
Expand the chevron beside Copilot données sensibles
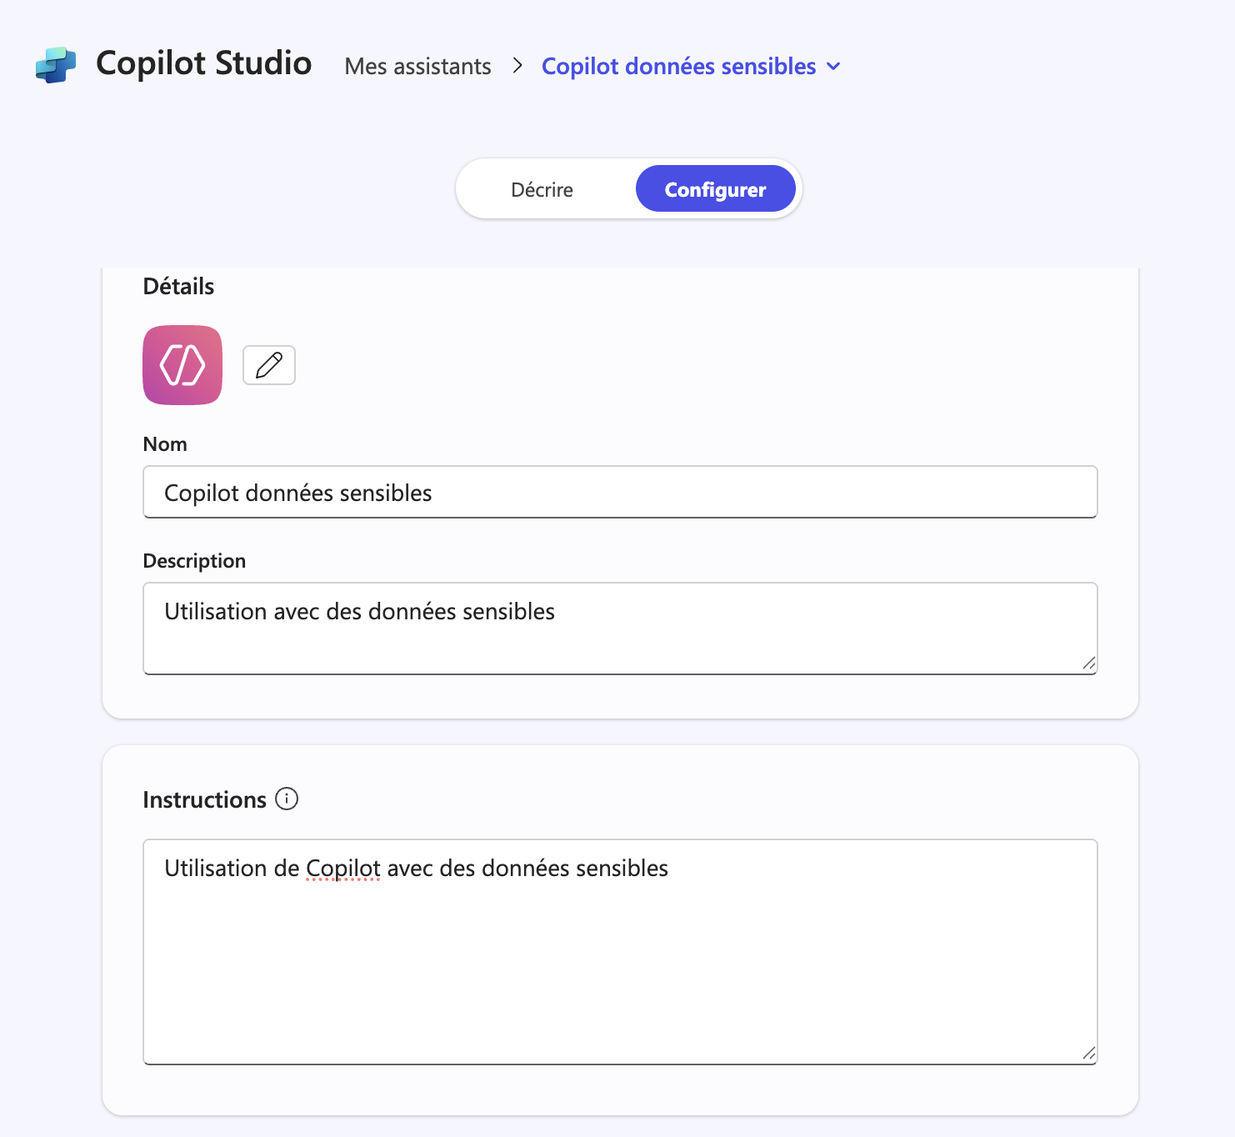[x=833, y=67]
